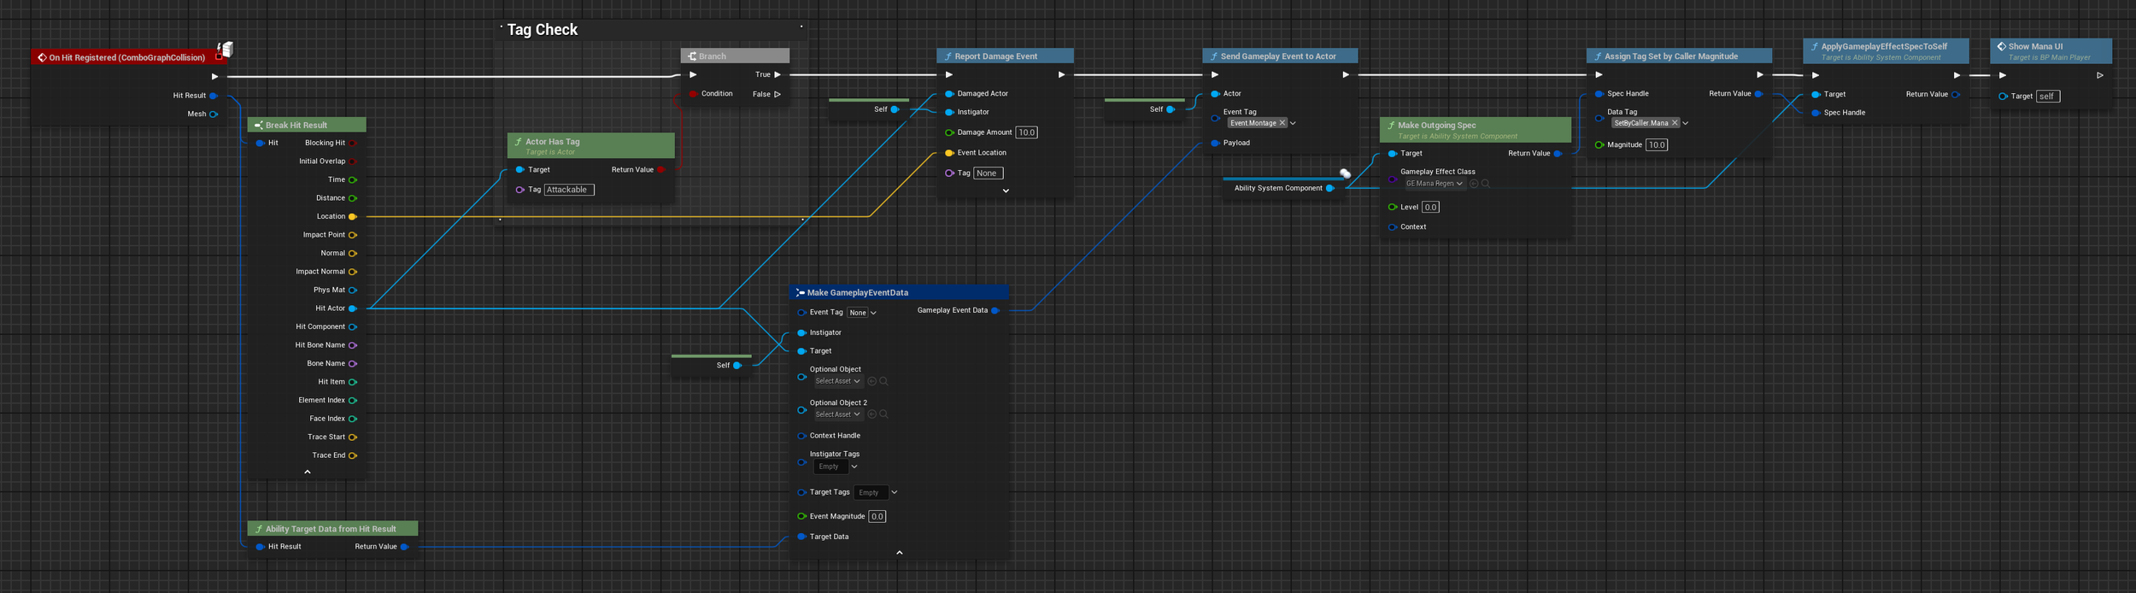The image size is (2136, 593).
Task: Select the Send Gameplay Event to Actor header
Action: tap(1280, 56)
